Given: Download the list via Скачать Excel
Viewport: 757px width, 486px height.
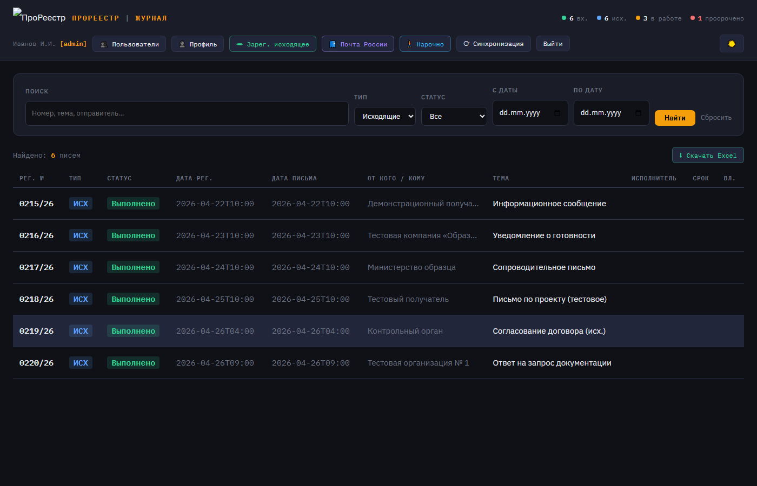Looking at the screenshot, I should point(708,156).
